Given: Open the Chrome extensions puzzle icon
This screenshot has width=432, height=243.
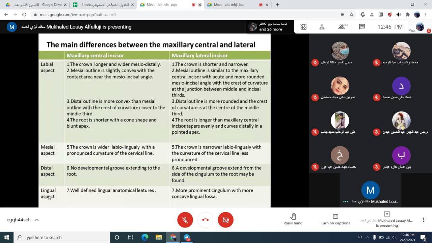Looking at the screenshot, I should [408, 15].
